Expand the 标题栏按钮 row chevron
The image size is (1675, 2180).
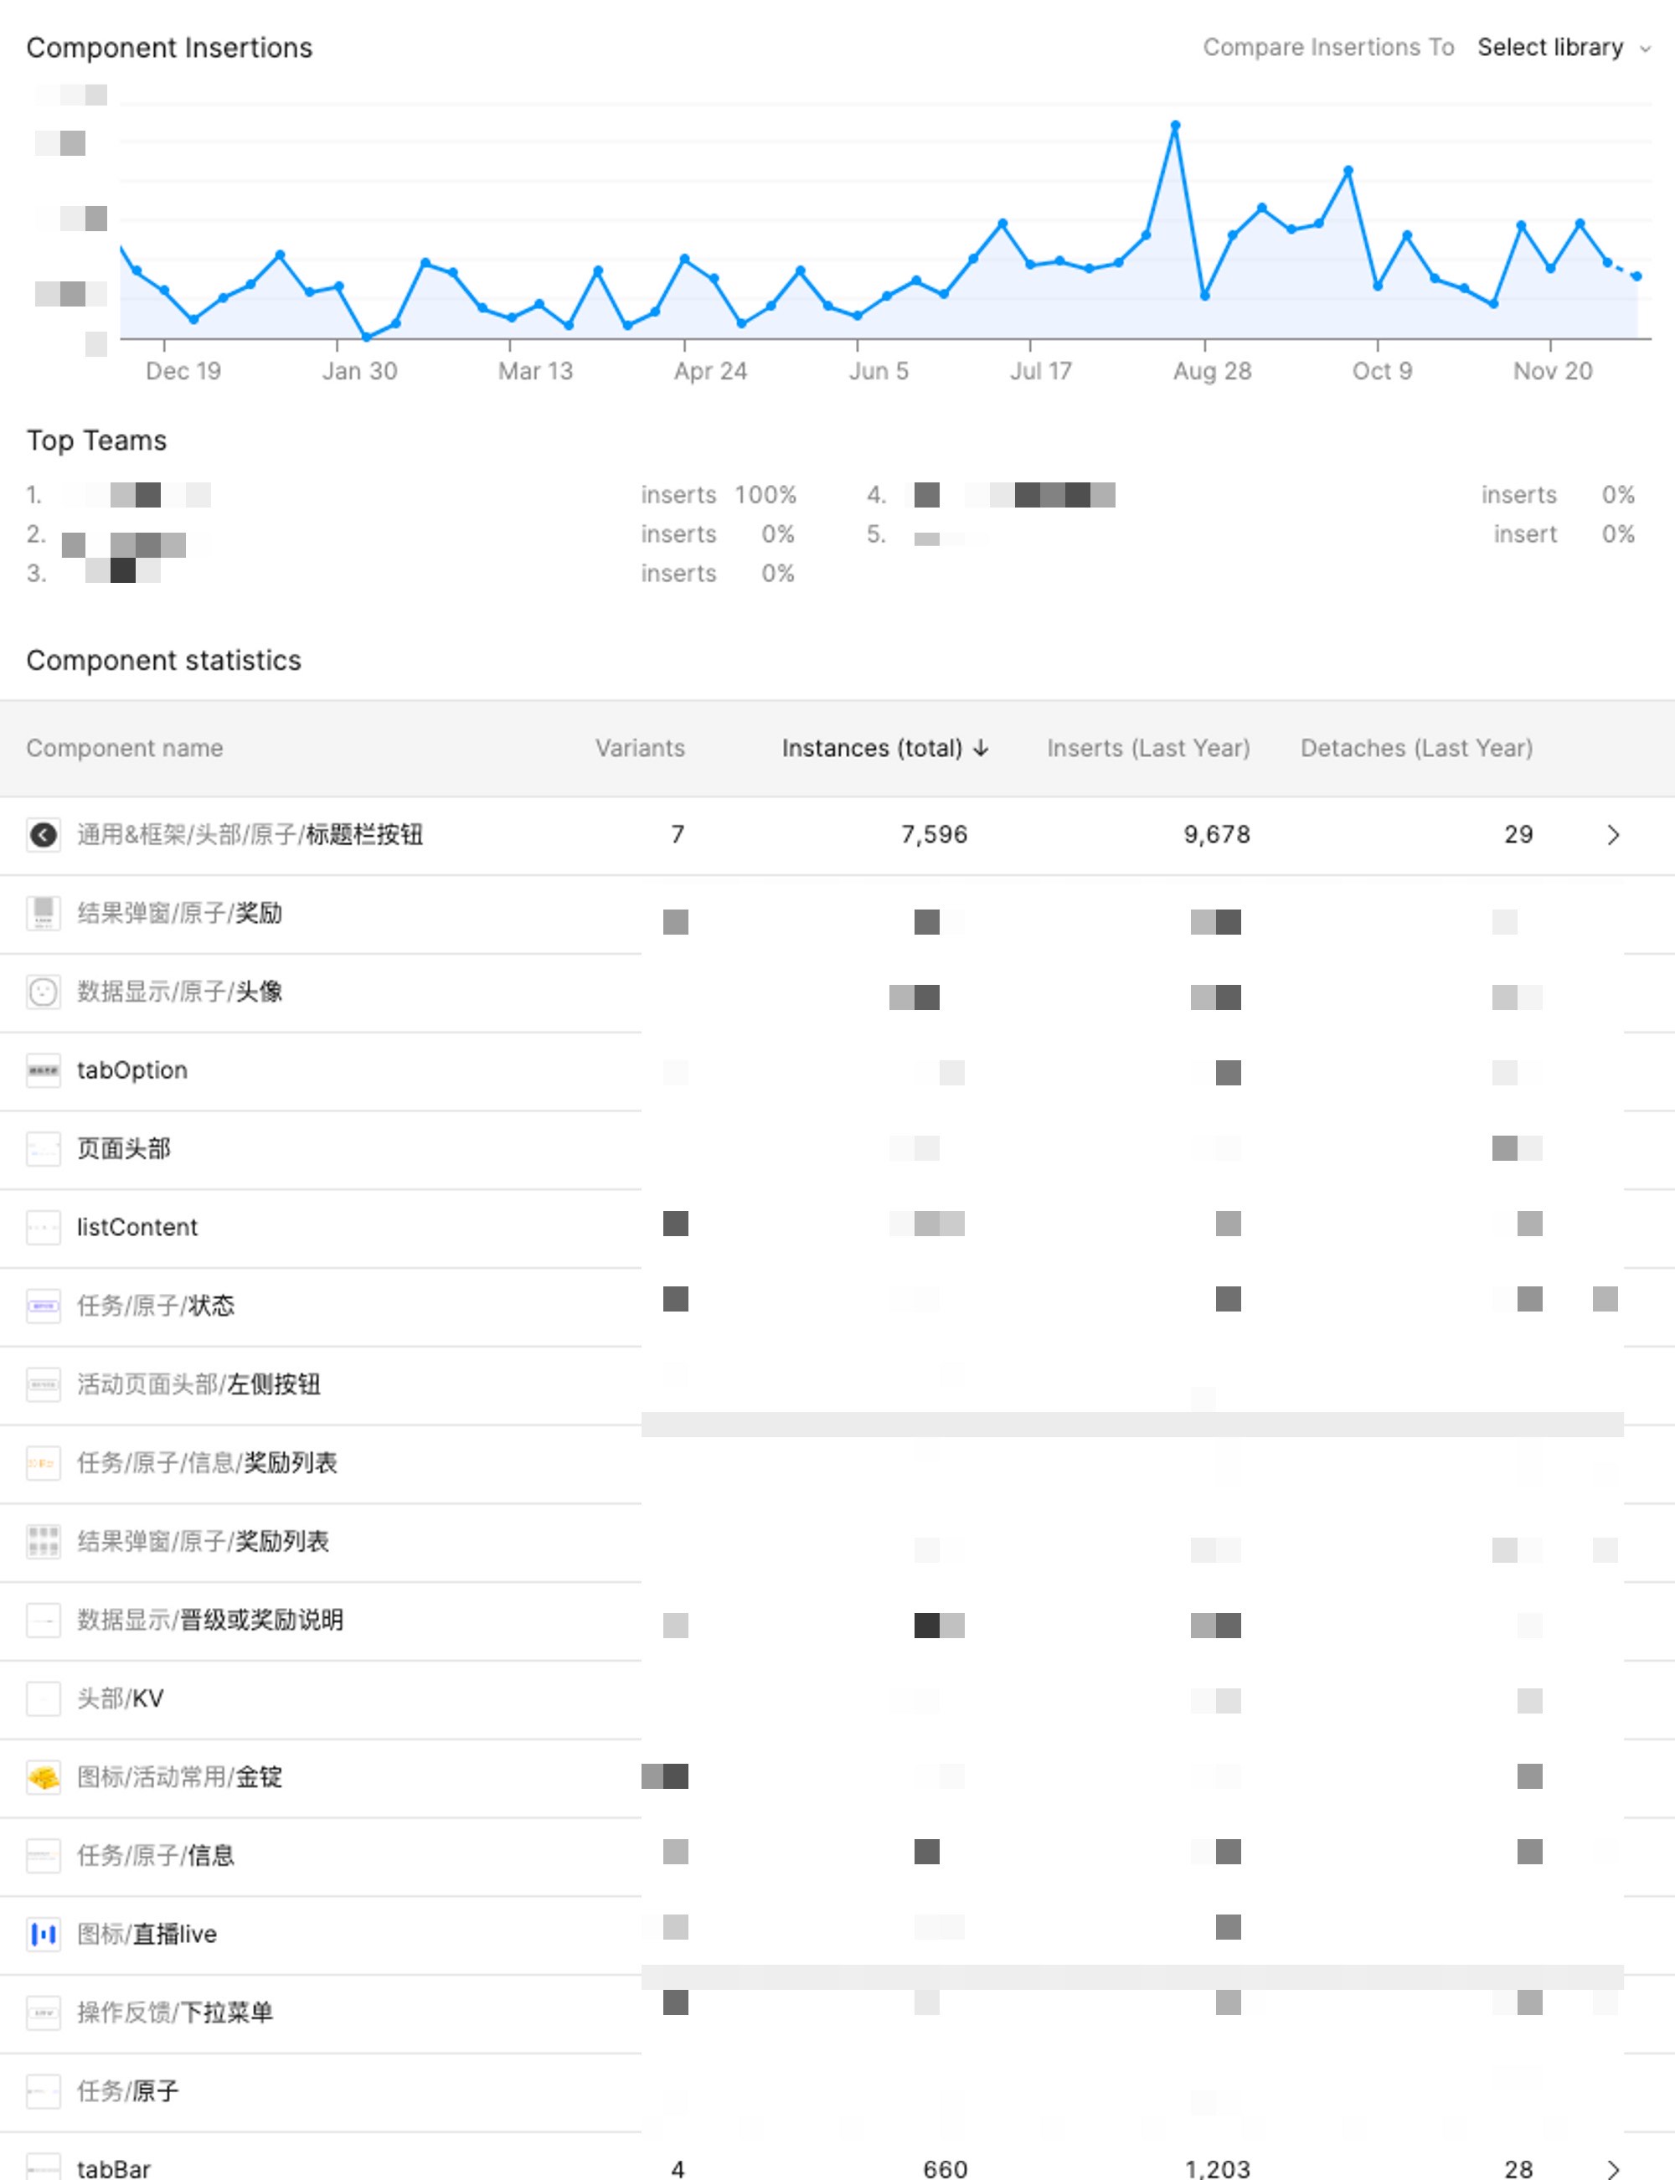(x=1613, y=834)
